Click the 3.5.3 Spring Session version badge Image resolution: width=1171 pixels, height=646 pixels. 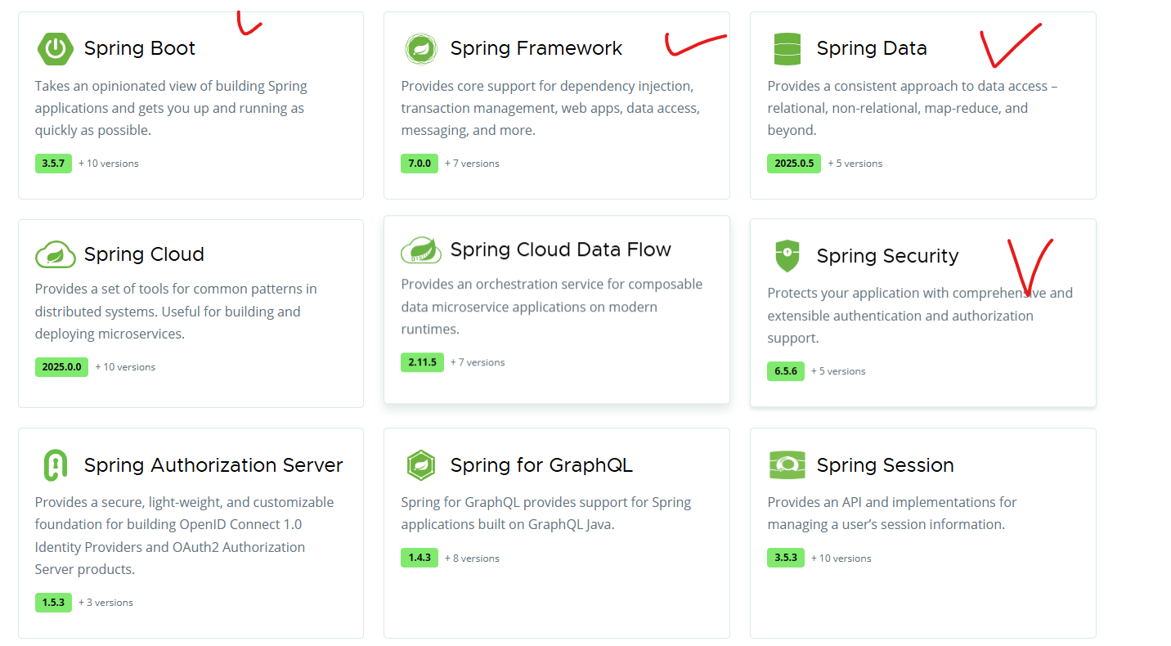point(786,559)
